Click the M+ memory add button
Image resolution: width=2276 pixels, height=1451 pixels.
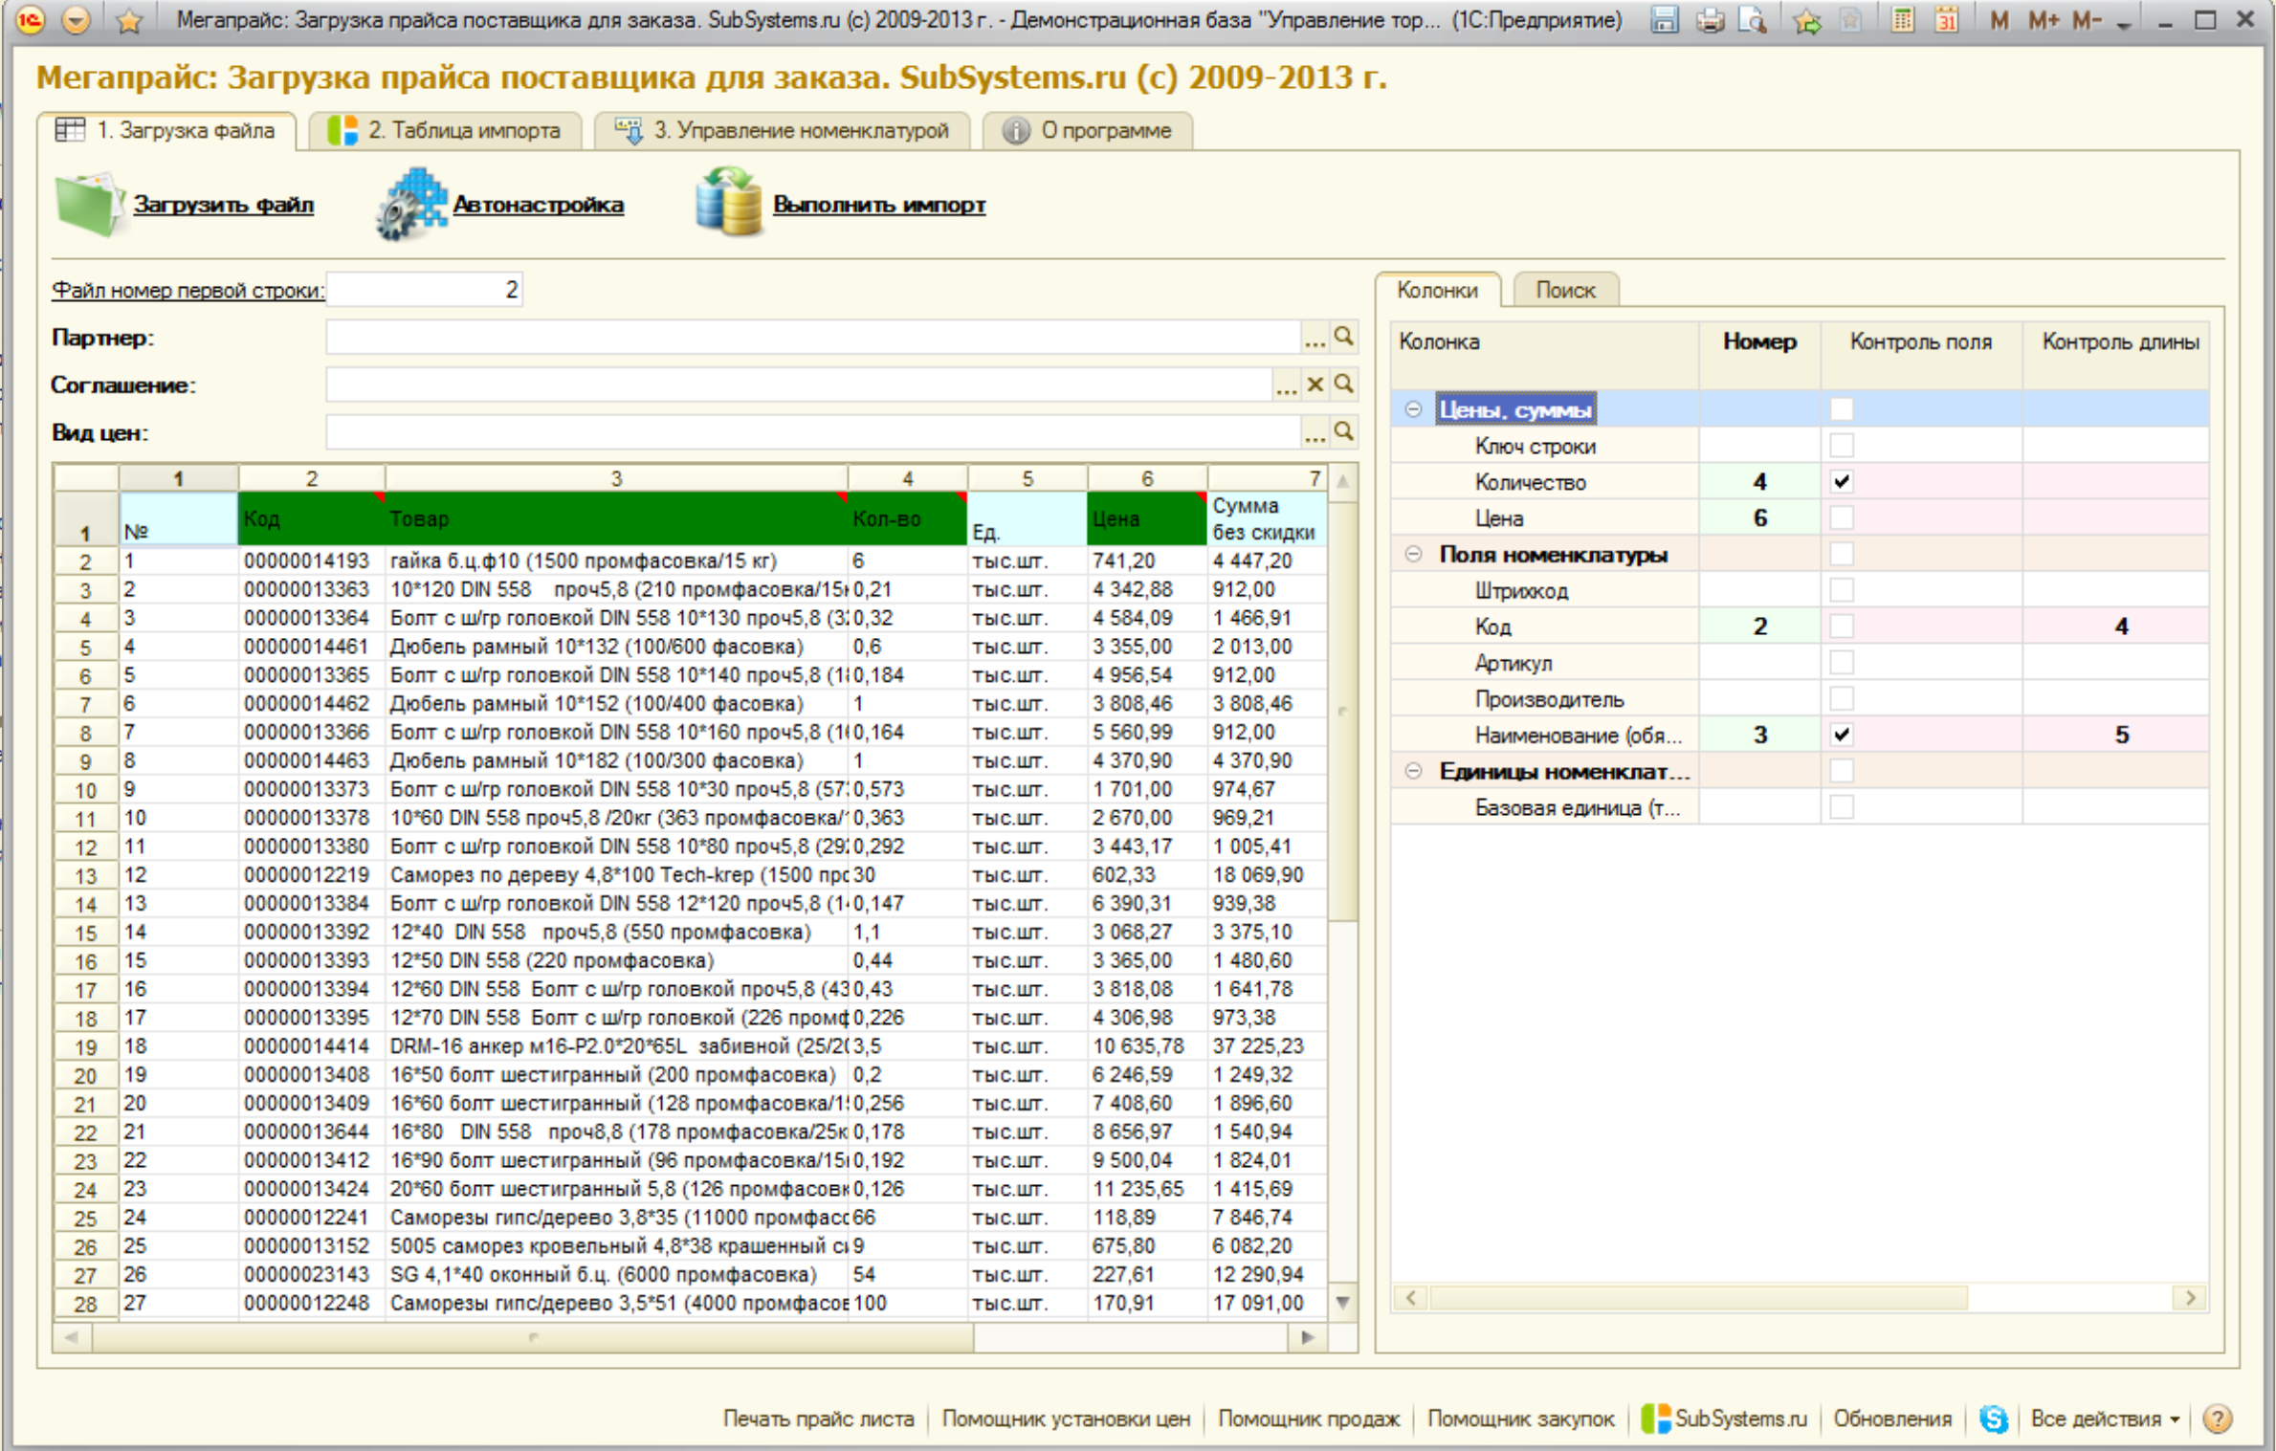tap(2044, 20)
